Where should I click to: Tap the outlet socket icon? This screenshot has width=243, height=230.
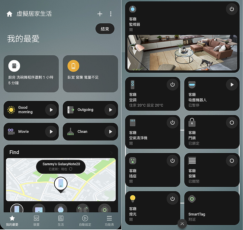[x=133, y=161]
